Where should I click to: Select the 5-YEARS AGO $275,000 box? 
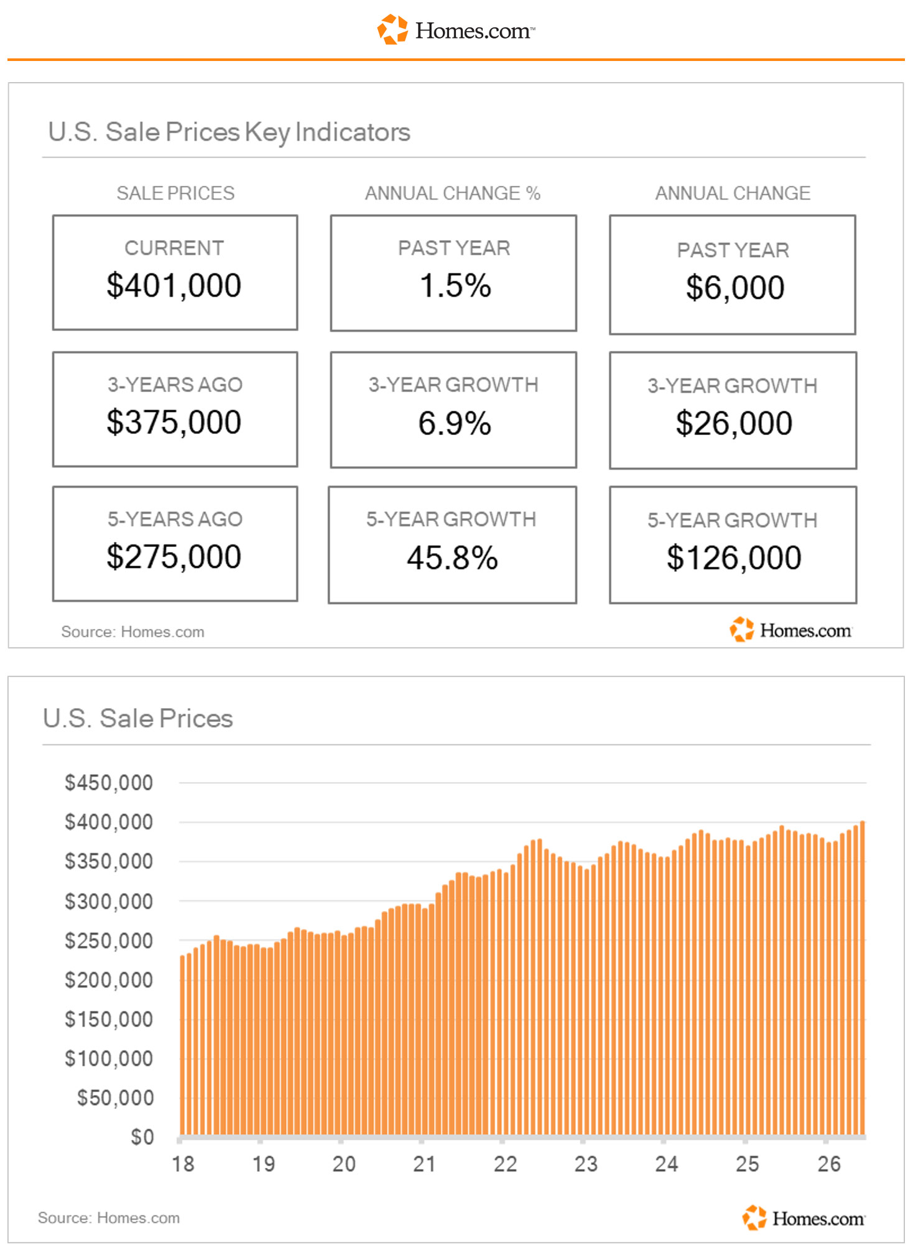175,544
